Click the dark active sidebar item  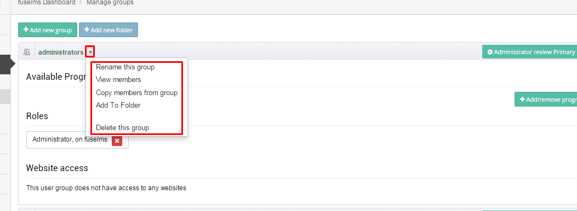click(x=6, y=65)
